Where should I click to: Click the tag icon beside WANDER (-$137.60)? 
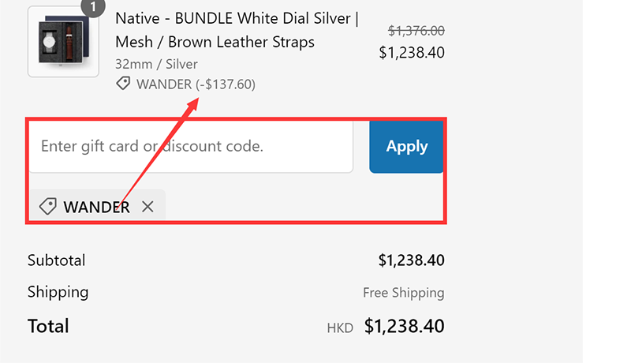coord(123,84)
